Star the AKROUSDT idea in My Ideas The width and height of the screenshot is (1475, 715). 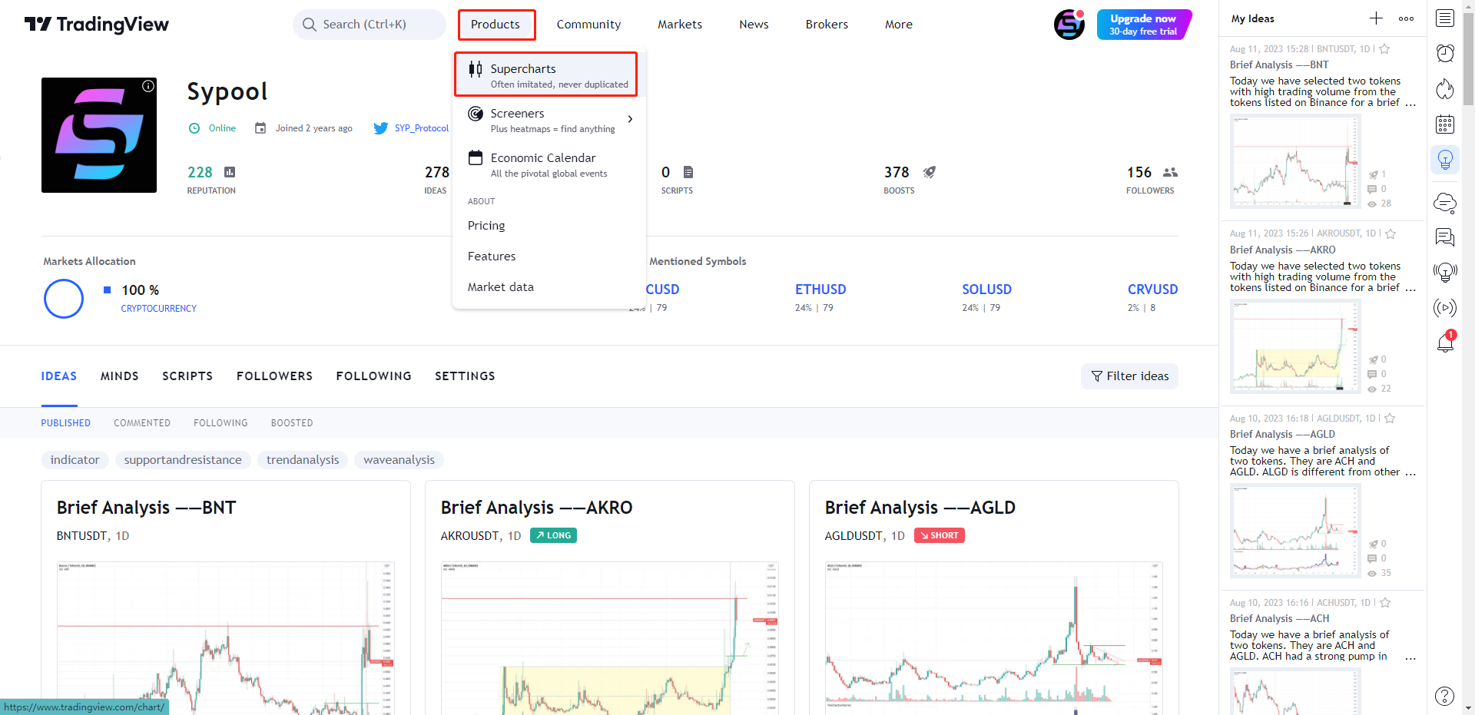(x=1390, y=233)
